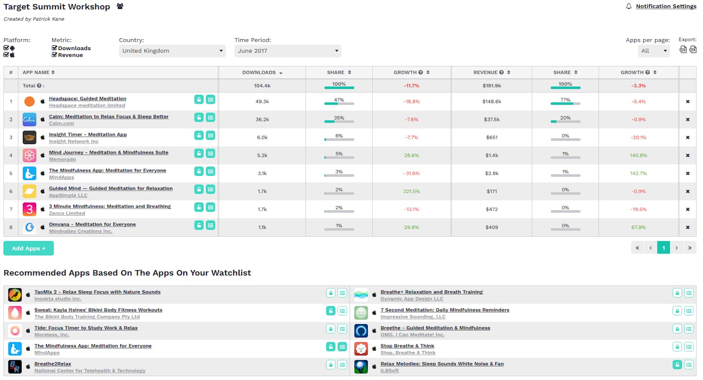Viewport: 703px width, 380px height.
Task: Open the Apps per page dropdown
Action: tap(654, 51)
